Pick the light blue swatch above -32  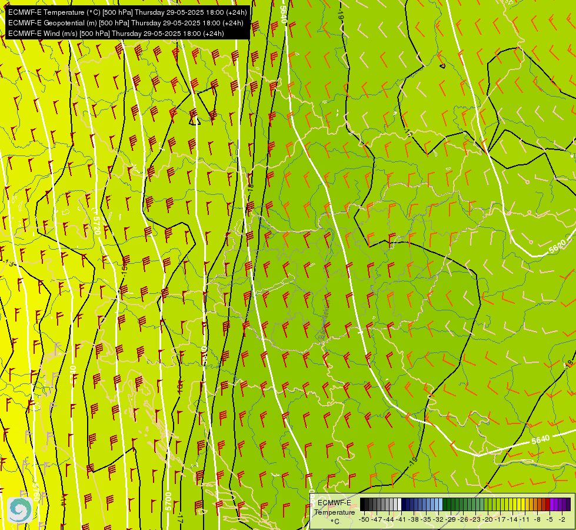(441, 504)
